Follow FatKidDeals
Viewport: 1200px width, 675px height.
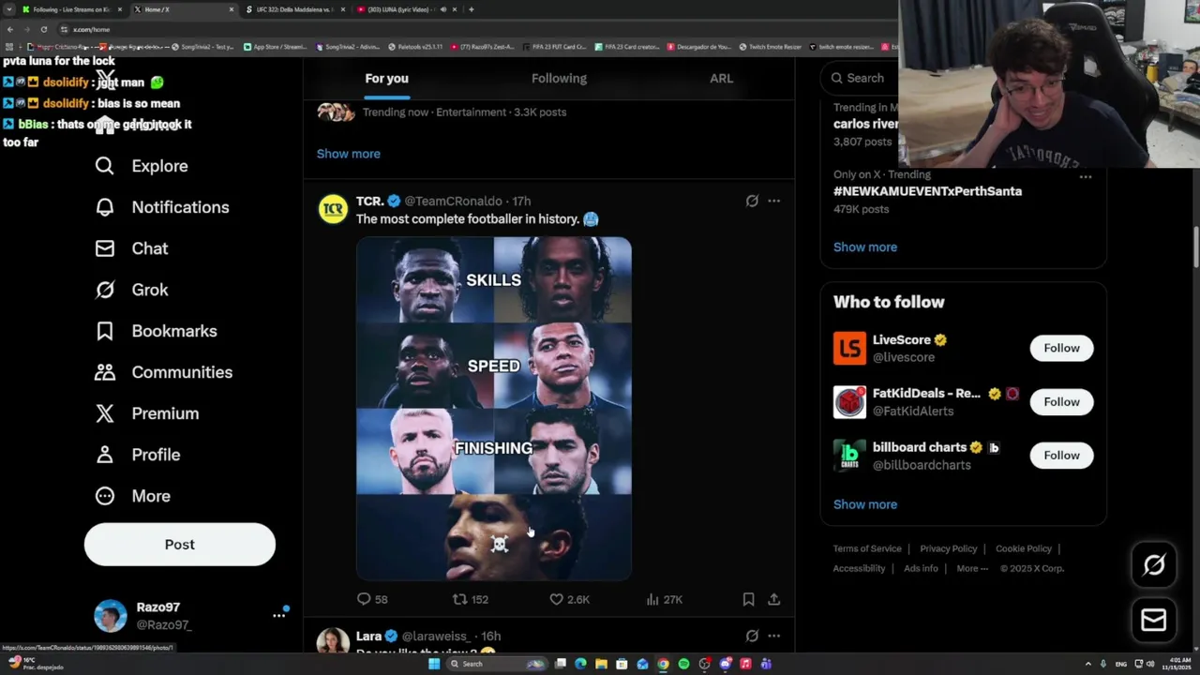(1061, 402)
